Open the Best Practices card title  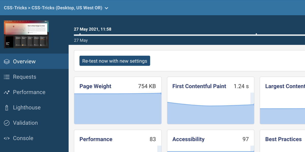(283, 139)
